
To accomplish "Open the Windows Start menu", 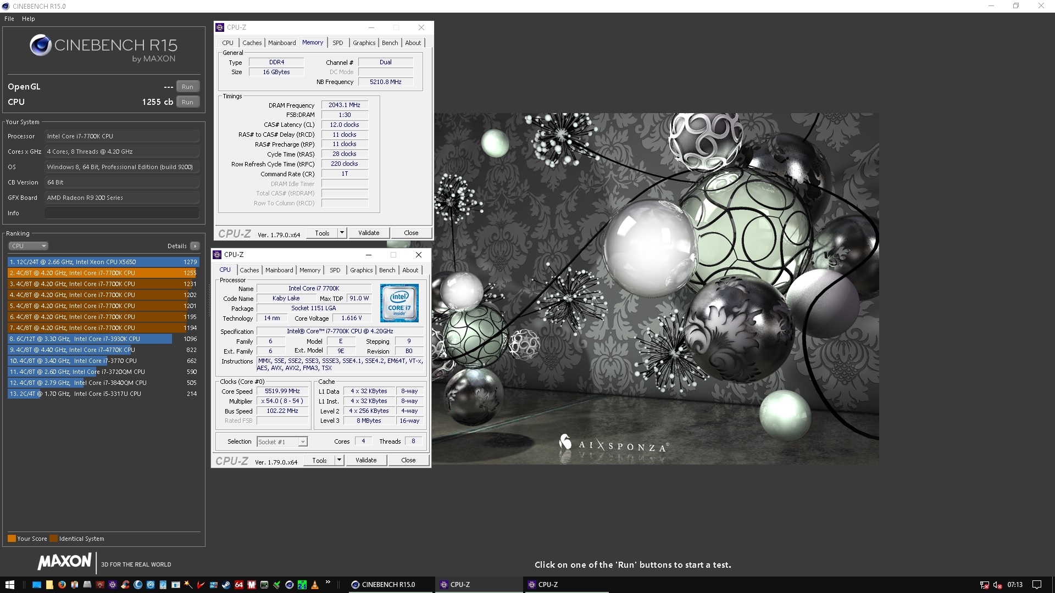I will point(9,585).
